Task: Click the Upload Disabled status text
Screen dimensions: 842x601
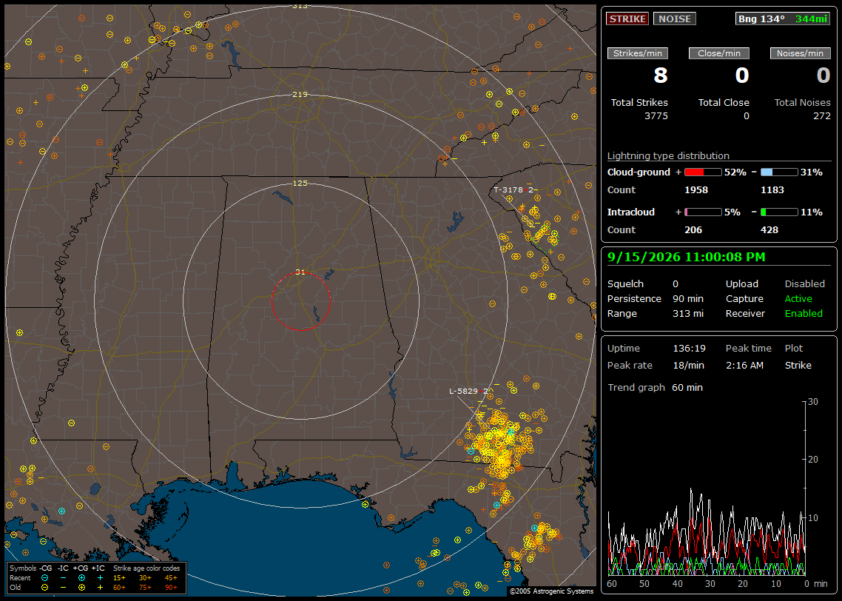Action: [x=804, y=284]
